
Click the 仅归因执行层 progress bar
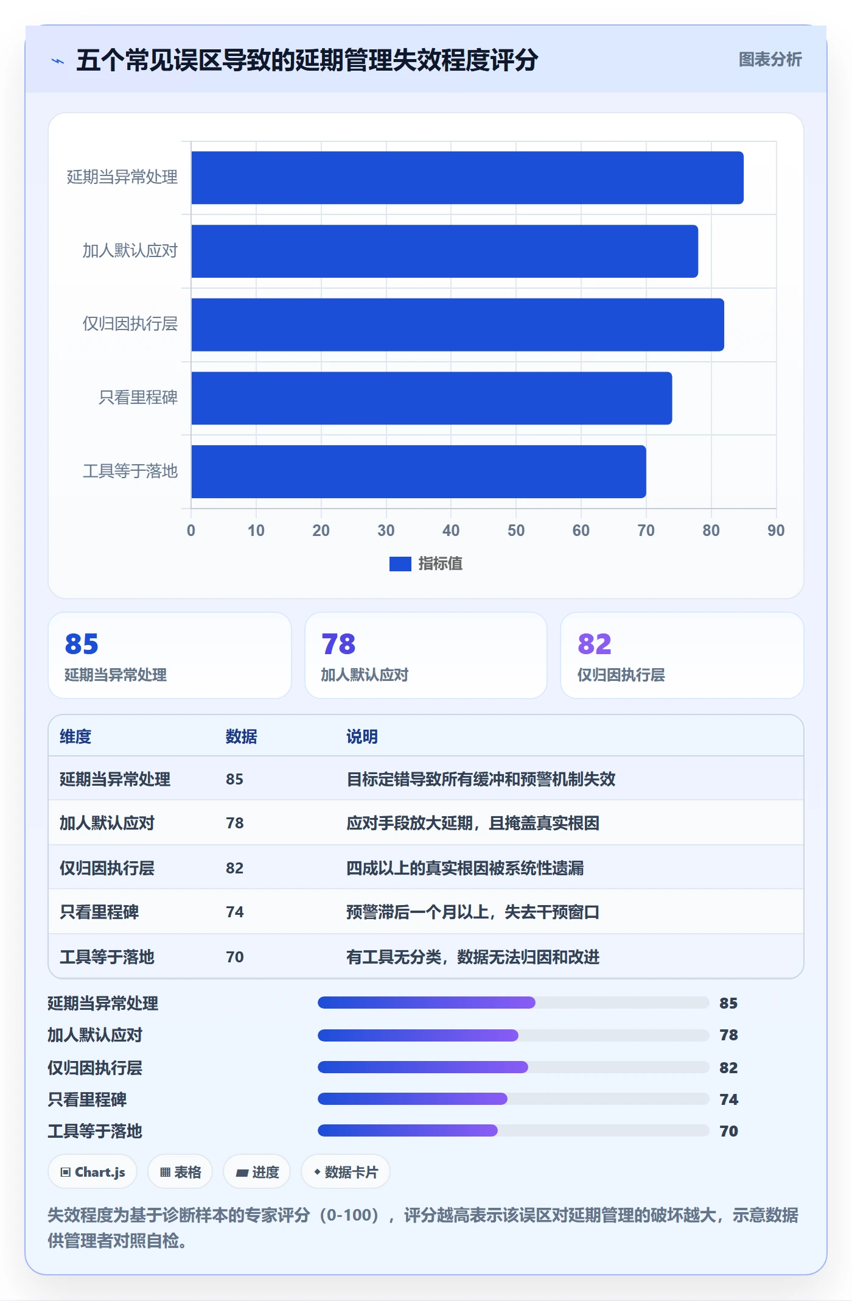pos(514,1067)
